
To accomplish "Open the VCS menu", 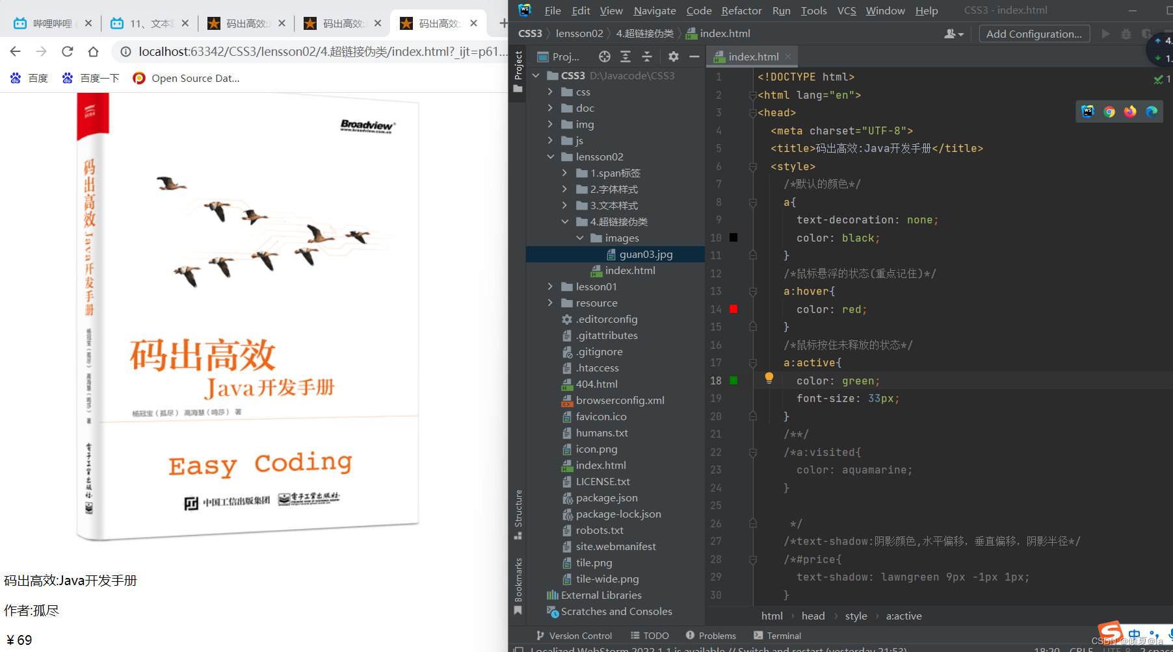I will [847, 10].
